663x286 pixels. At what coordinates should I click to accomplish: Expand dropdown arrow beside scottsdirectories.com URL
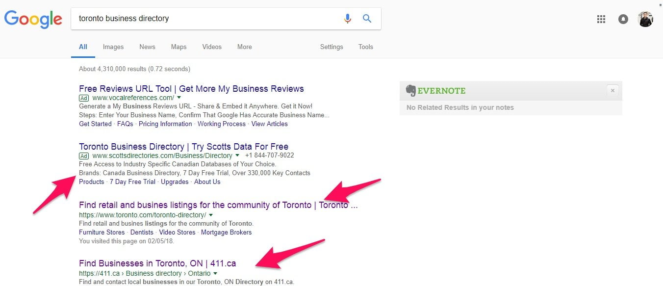(237, 156)
